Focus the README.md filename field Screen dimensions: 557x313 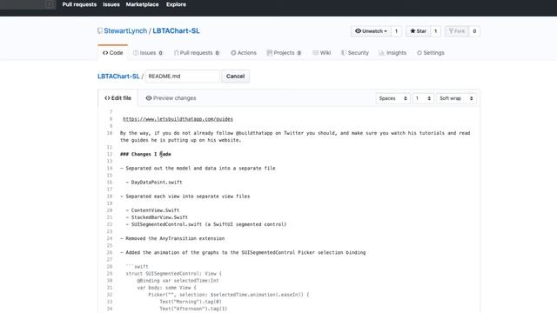click(182, 77)
